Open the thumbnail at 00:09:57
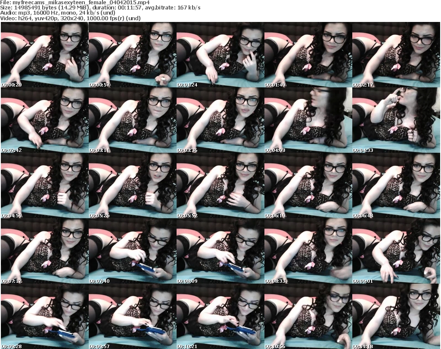 point(132,316)
